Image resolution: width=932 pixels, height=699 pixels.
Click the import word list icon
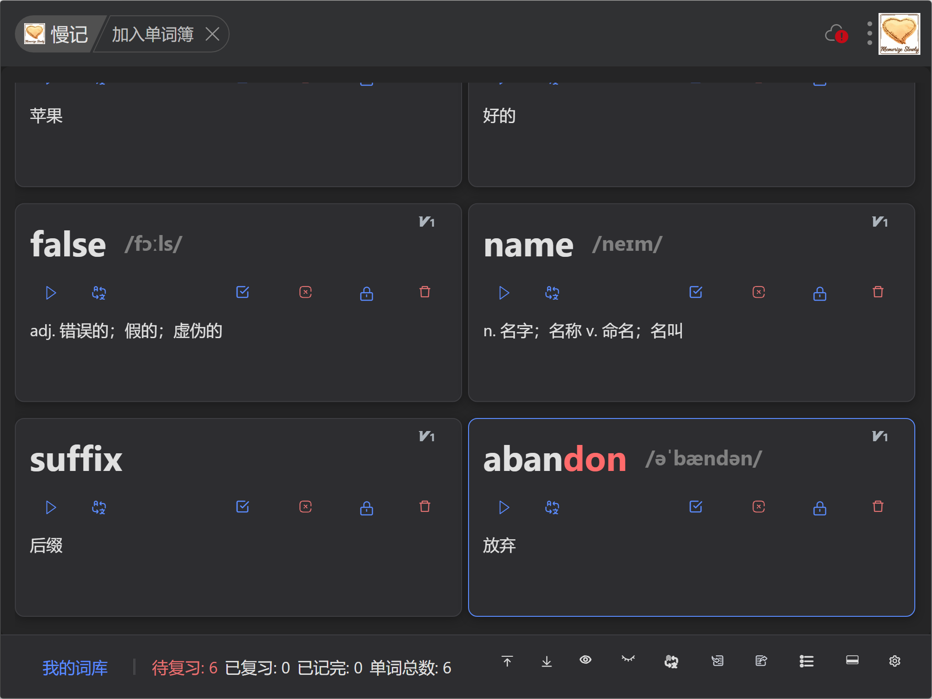click(x=717, y=660)
